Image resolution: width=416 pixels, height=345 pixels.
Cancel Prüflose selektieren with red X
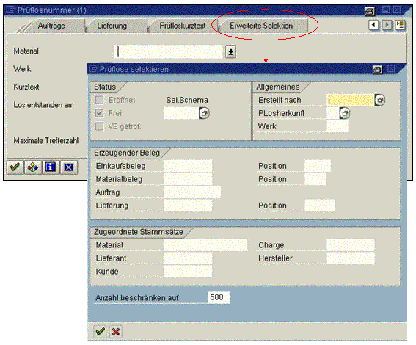(116, 331)
